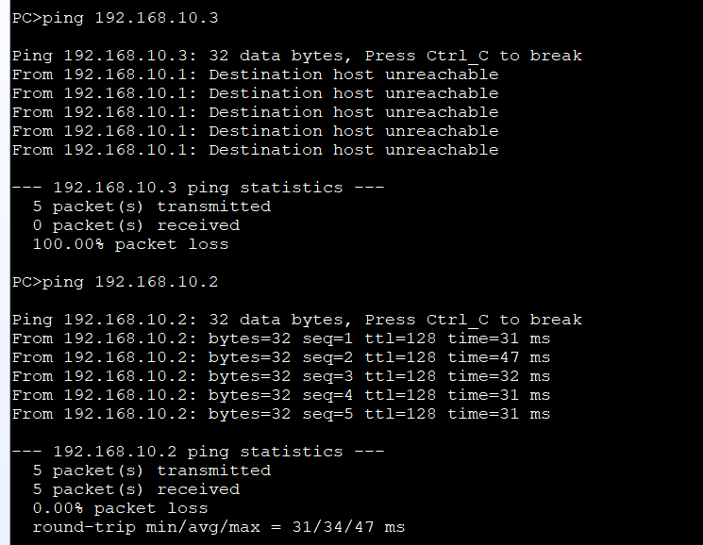The width and height of the screenshot is (703, 545).
Task: Click the reply line with seq=5
Action: (x=280, y=414)
